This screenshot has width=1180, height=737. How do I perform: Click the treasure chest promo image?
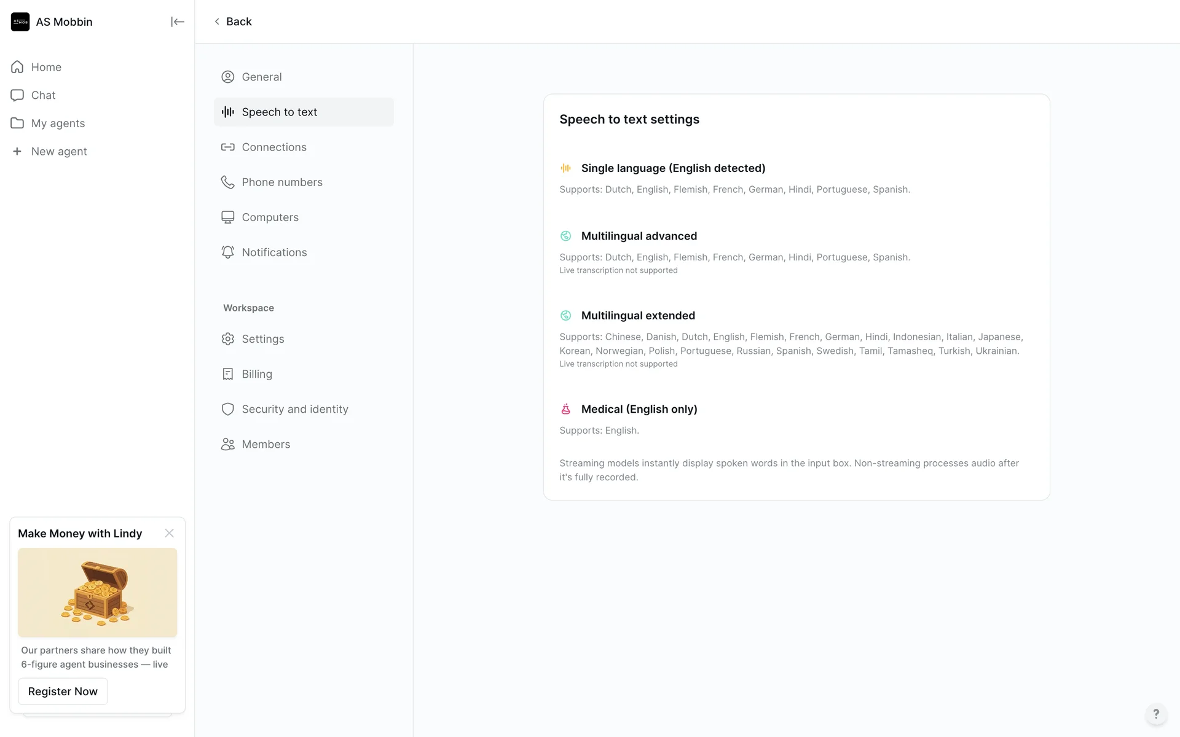97,592
